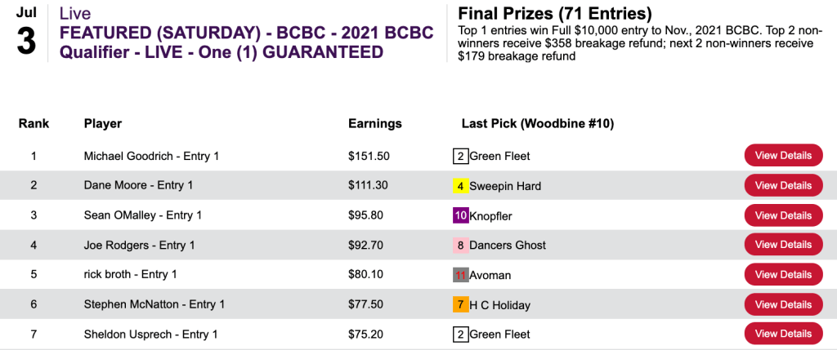Click the pink number 8 badge beside Dancers Ghost
This screenshot has width=837, height=350.
pos(461,245)
